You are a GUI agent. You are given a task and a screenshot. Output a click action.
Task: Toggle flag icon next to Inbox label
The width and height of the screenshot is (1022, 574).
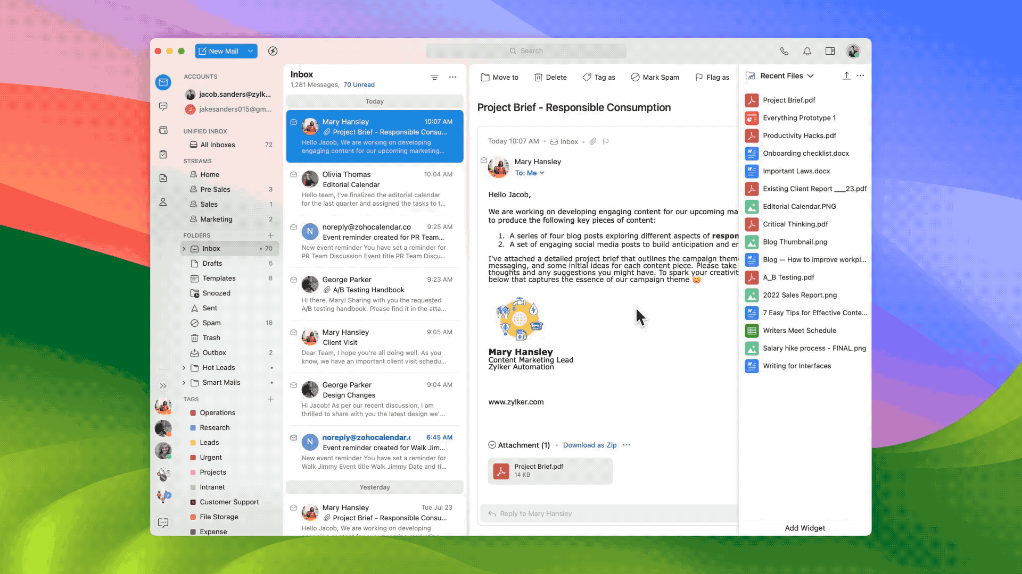click(605, 141)
